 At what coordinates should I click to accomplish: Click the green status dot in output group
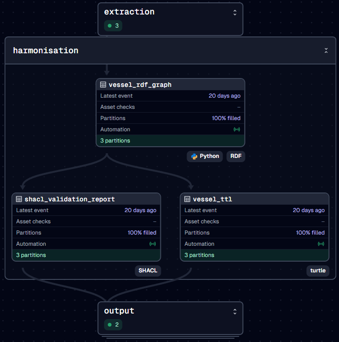(110, 325)
